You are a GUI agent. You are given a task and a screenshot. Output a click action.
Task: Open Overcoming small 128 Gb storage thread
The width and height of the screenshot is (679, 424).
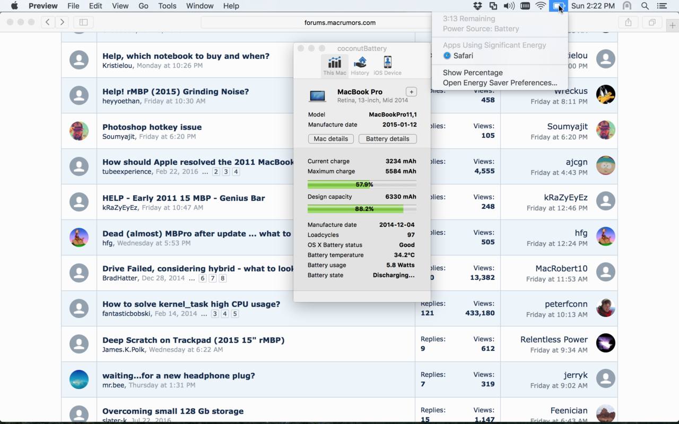tap(173, 411)
